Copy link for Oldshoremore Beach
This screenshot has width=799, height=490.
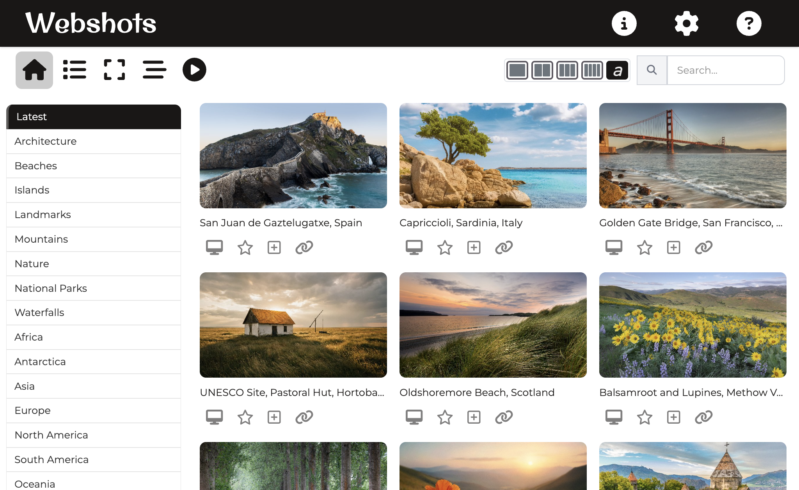tap(504, 417)
